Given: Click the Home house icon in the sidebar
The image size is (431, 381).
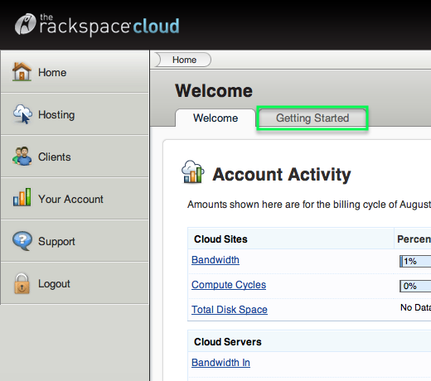Looking at the screenshot, I should pyautogui.click(x=22, y=72).
